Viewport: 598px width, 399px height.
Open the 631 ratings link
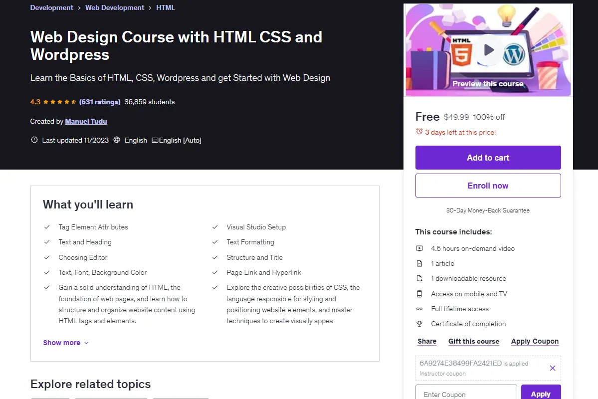100,102
